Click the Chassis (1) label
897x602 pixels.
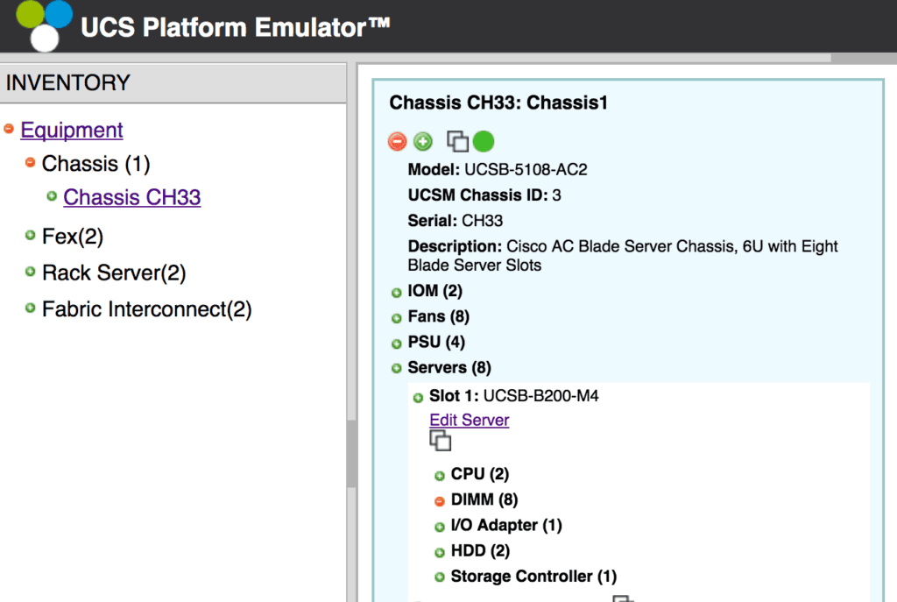(95, 164)
